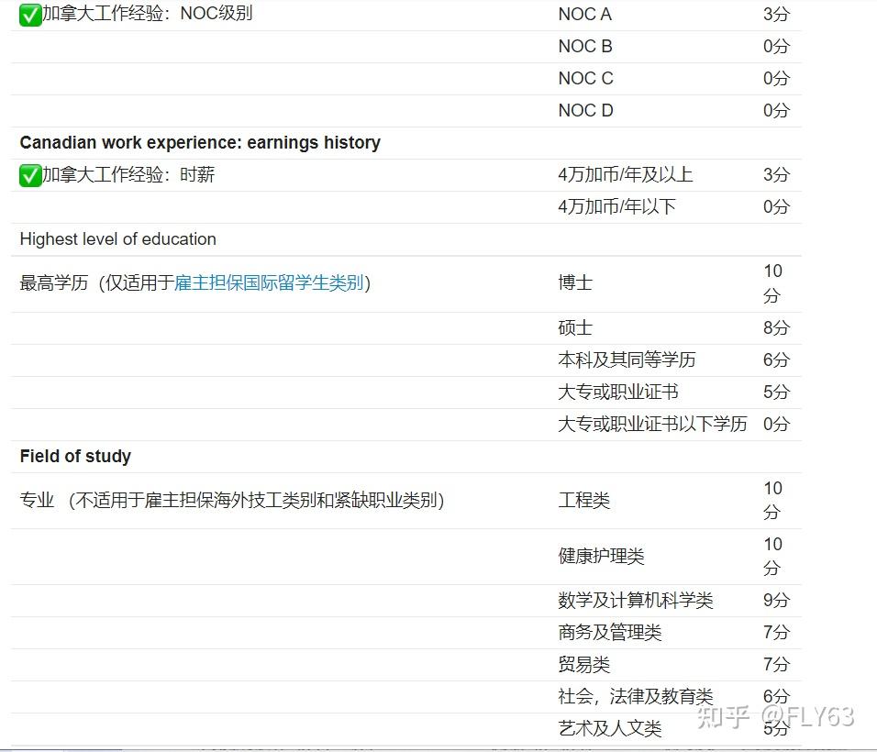The width and height of the screenshot is (877, 752).
Task: Select the 'NOC C' cell
Action: point(585,78)
